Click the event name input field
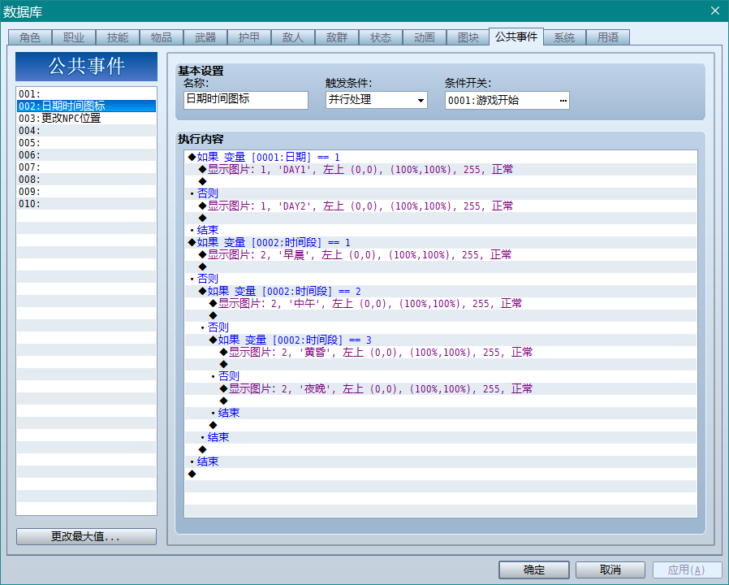The height and width of the screenshot is (585, 729). coord(246,100)
